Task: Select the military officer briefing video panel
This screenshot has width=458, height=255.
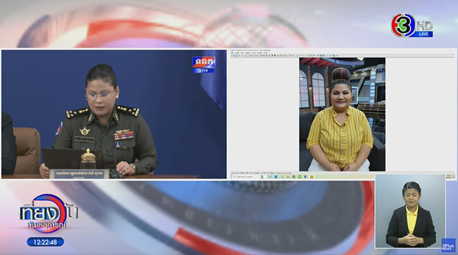Action: pyautogui.click(x=114, y=114)
